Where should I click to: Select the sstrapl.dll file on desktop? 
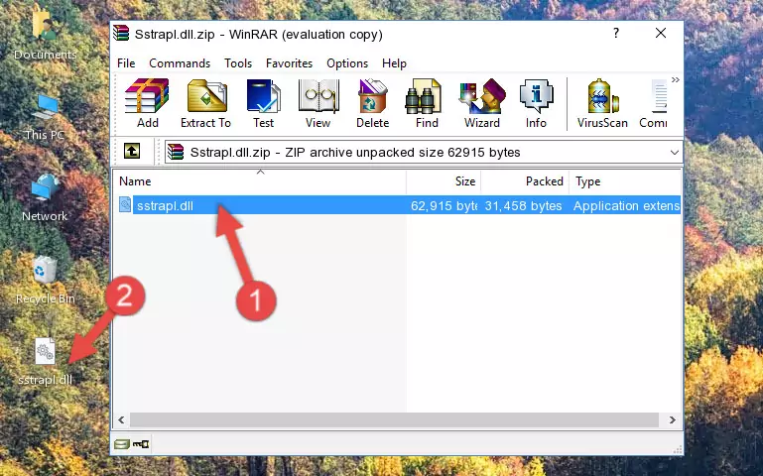click(x=46, y=362)
